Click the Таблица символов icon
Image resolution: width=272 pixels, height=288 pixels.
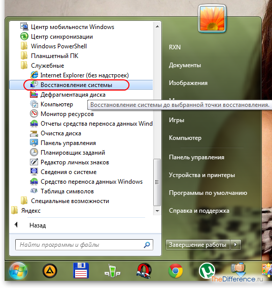[x=34, y=191]
